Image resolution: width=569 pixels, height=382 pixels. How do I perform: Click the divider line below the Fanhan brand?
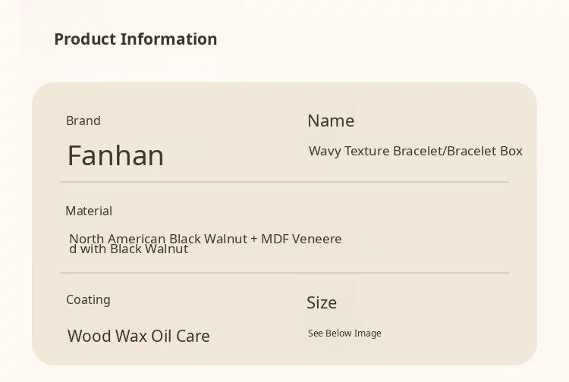284,182
